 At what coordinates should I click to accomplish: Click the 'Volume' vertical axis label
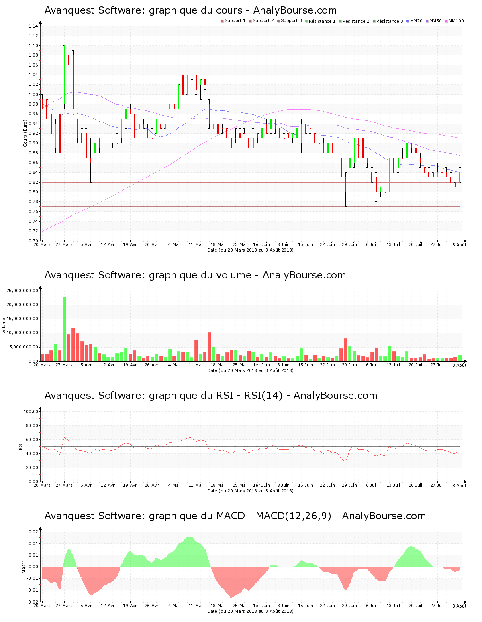pos(4,325)
